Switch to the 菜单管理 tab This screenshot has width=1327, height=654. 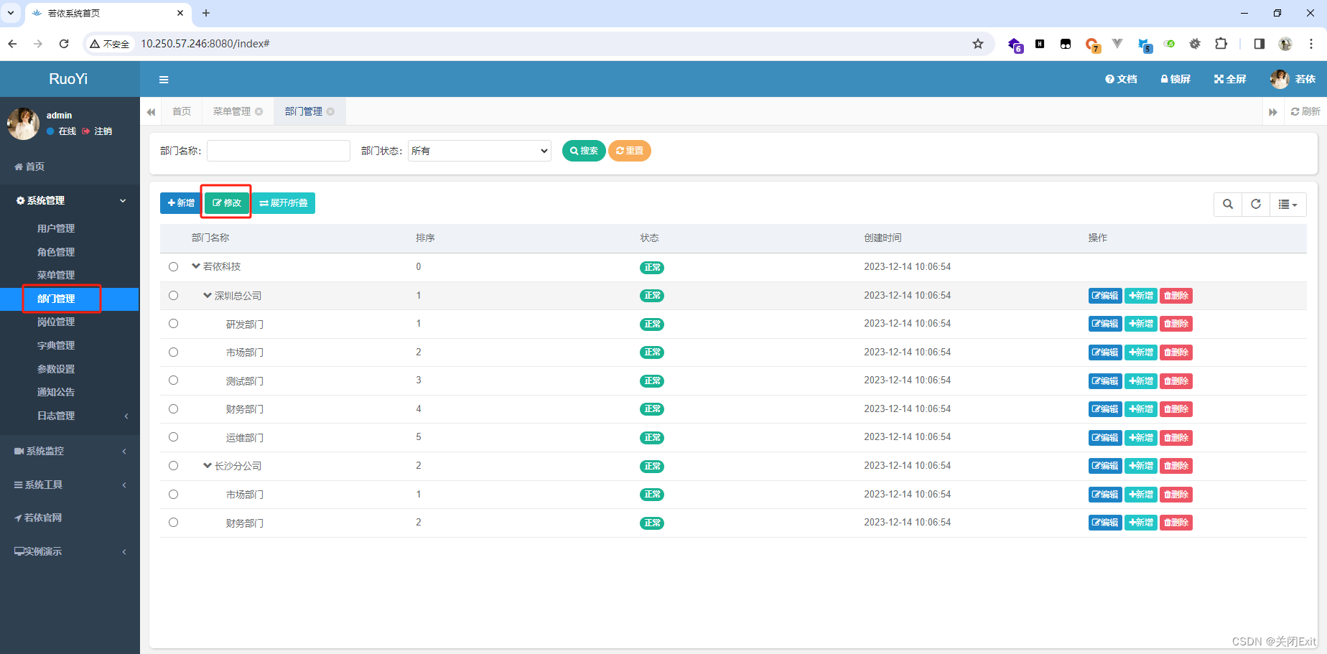232,111
